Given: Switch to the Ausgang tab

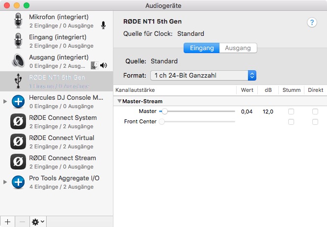Looking at the screenshot, I should tap(238, 48).
